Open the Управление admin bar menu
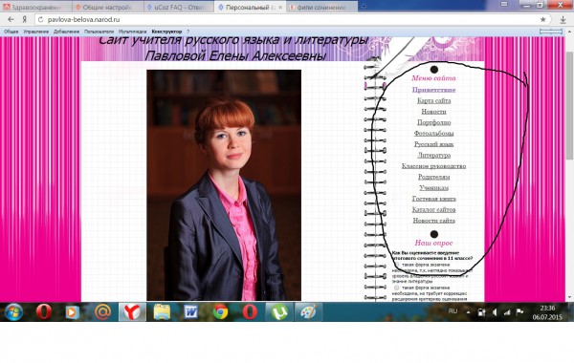Screen dimensions: 574x363 [x=36, y=32]
